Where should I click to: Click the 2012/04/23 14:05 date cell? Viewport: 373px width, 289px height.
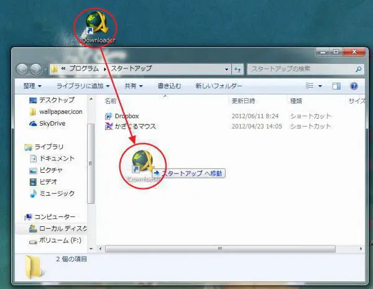point(257,126)
